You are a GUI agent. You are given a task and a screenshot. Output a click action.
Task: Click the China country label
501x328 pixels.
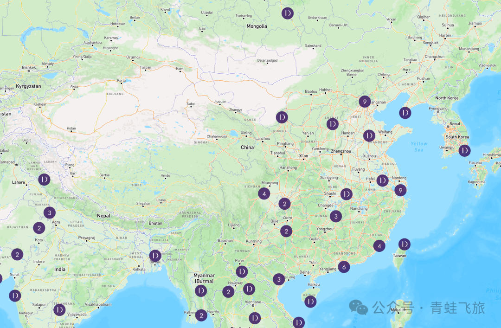[247, 148]
